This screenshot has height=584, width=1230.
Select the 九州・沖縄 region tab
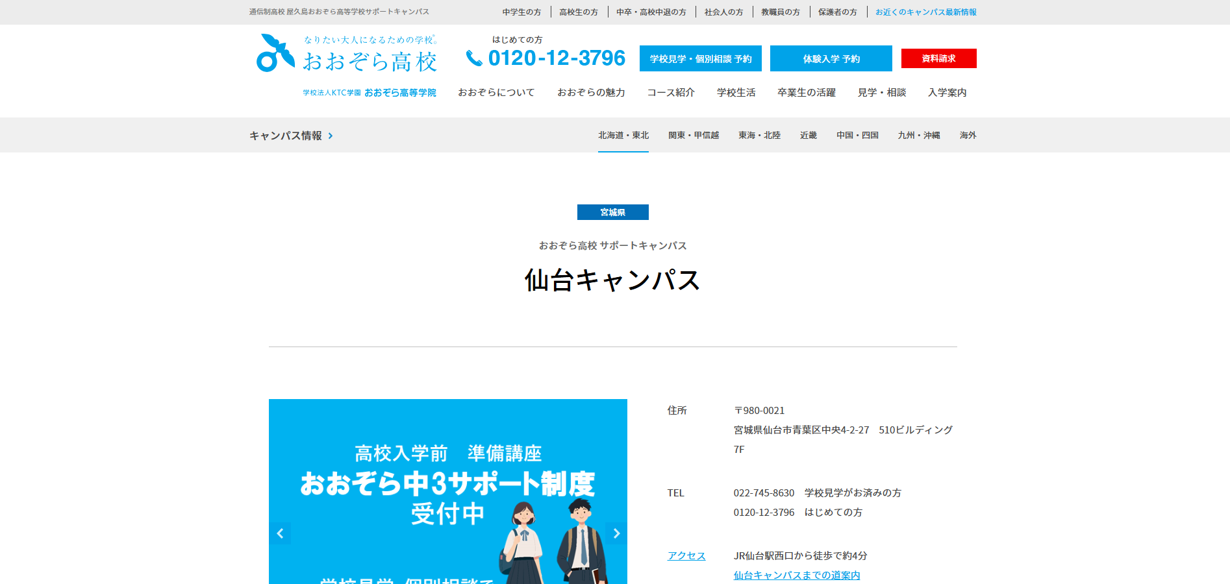point(918,135)
